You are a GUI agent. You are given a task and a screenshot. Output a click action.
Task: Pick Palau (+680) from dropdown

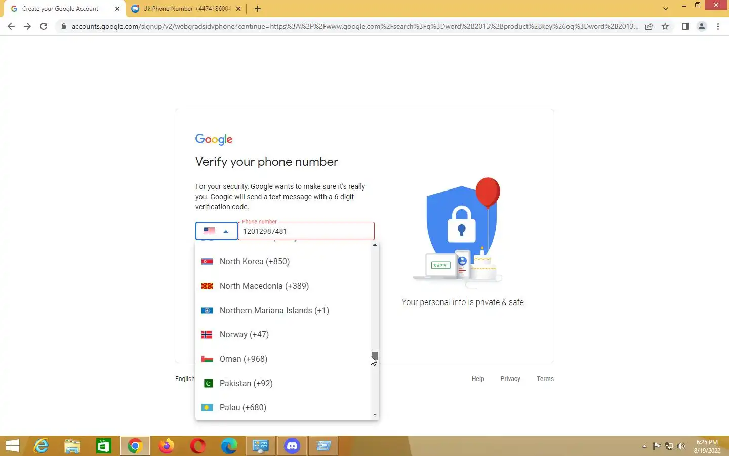[283, 407]
